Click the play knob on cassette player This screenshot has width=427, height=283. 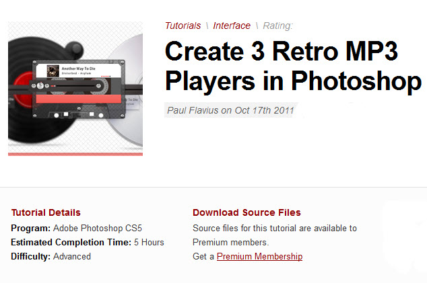40,86
